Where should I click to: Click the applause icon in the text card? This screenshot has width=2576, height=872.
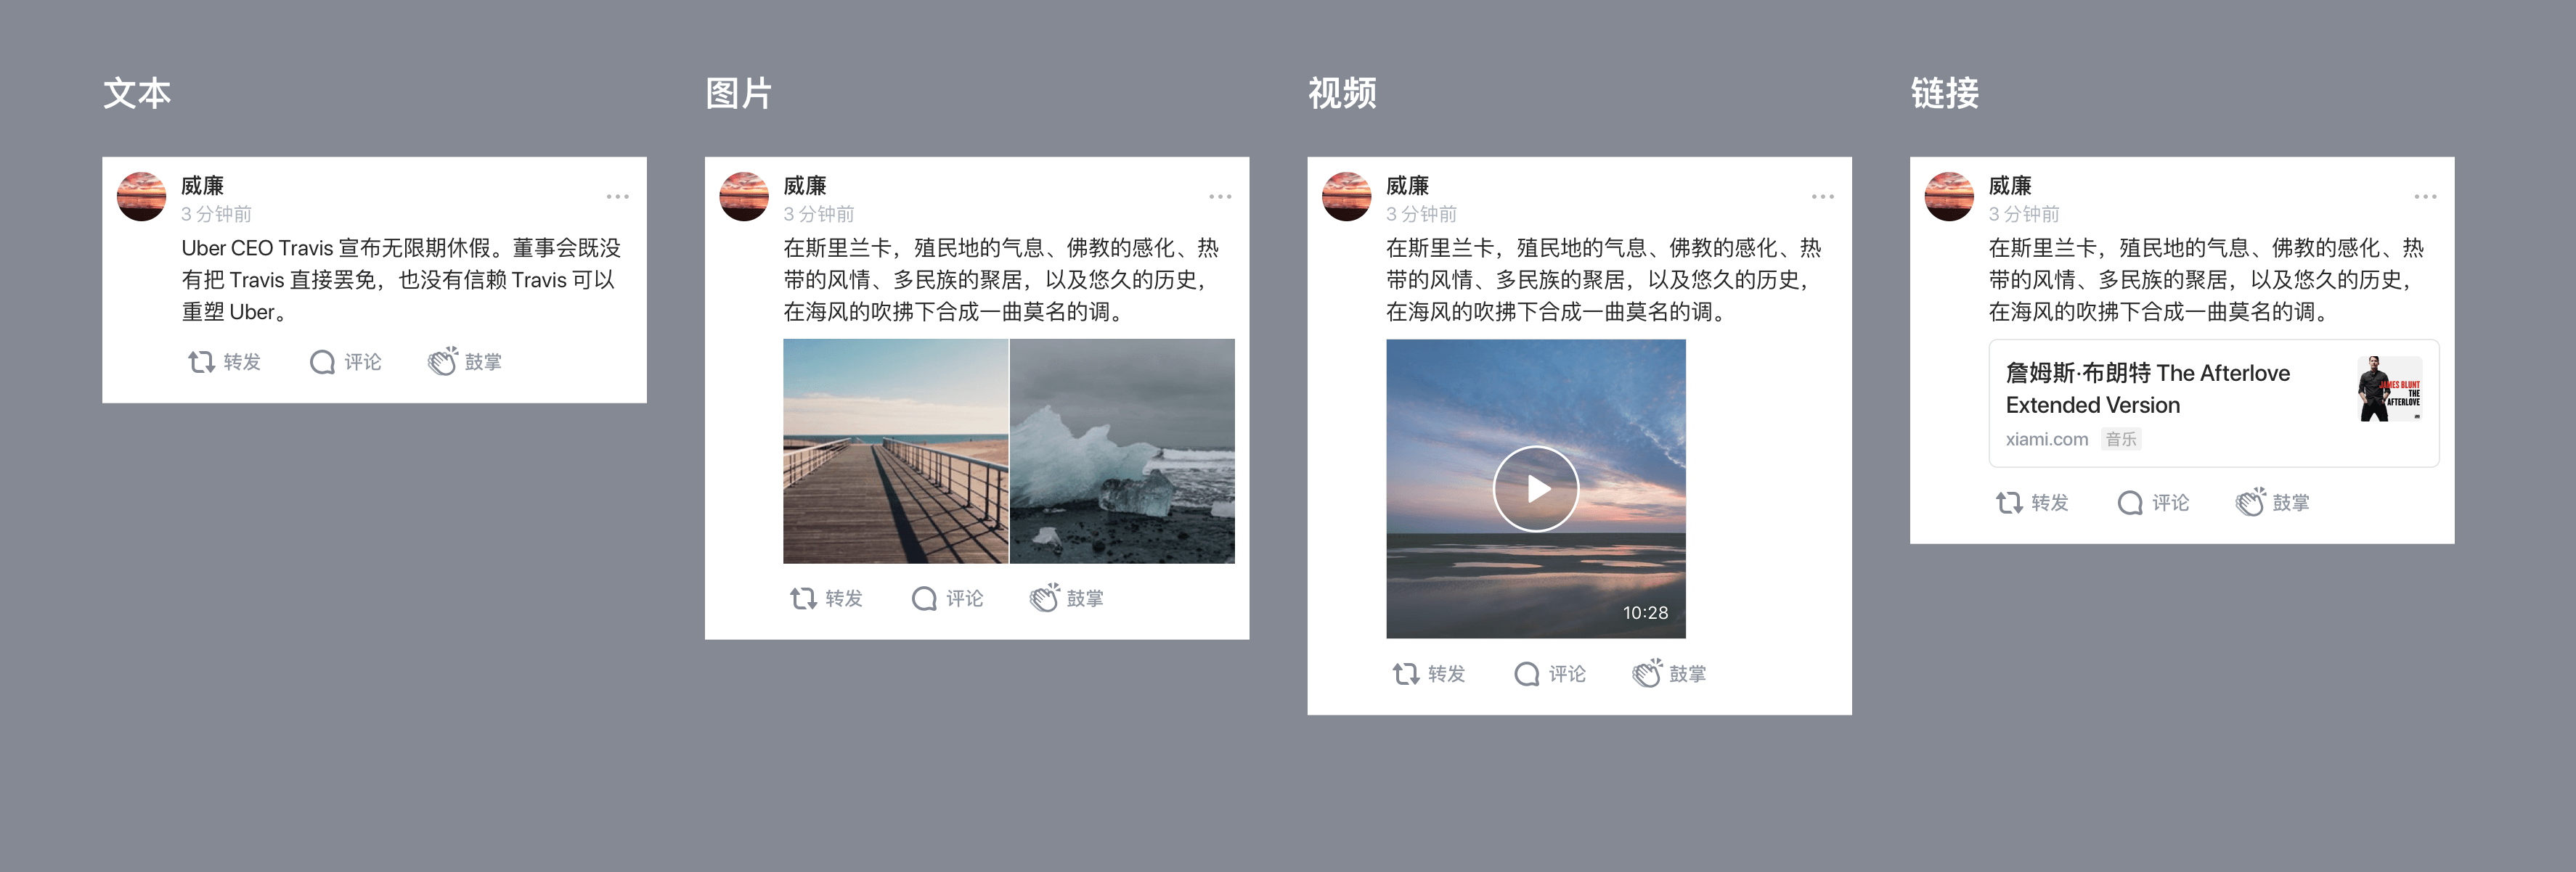tap(442, 361)
